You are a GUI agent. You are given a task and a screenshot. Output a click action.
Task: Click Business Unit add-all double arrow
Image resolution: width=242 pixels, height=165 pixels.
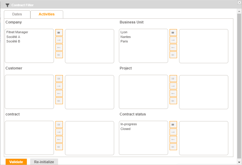pyautogui.click(x=173, y=32)
